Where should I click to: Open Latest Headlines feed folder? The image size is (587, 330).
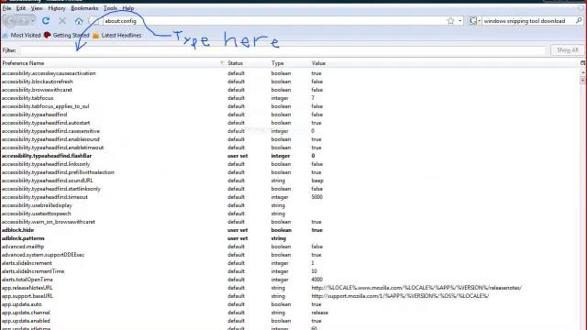(116, 35)
